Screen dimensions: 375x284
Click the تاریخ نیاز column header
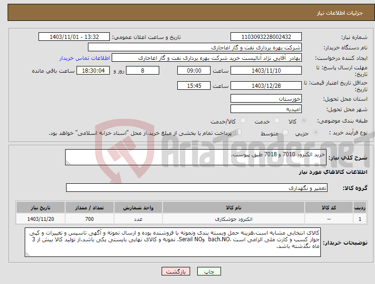40,208
